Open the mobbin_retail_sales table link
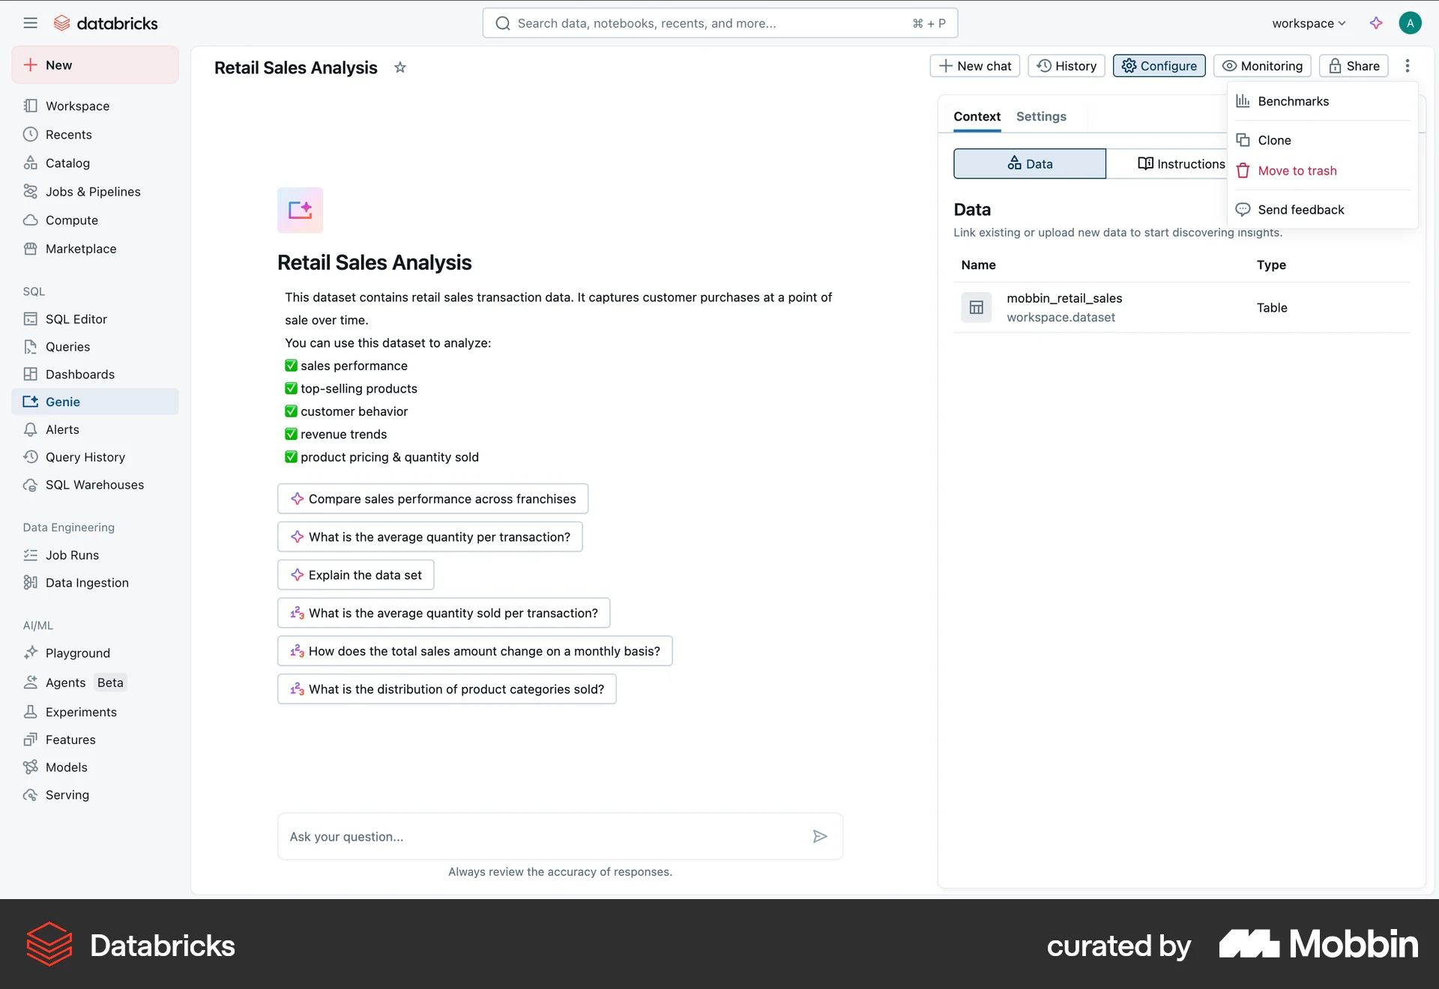Viewport: 1439px width, 989px height. pos(1064,297)
